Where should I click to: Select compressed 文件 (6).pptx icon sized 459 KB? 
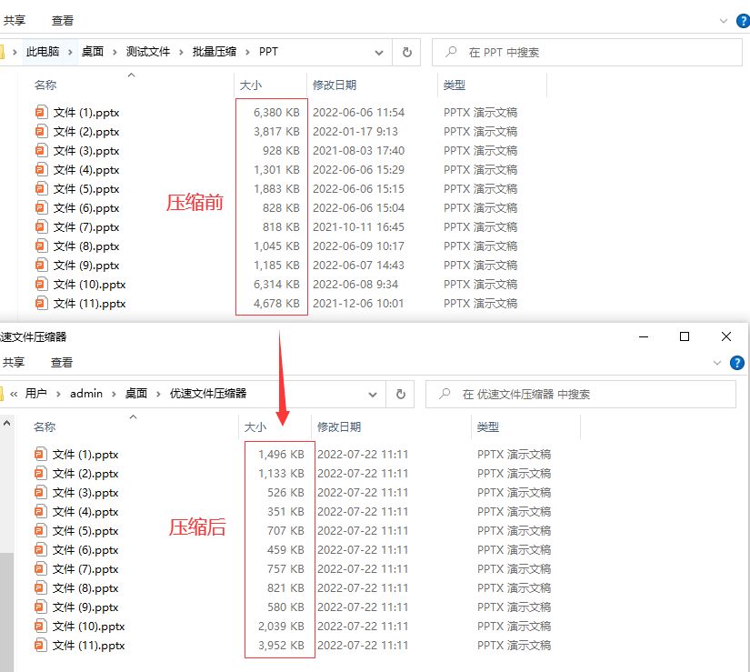click(x=40, y=549)
